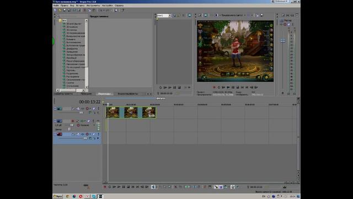Open the Файл menu
This screenshot has width=353, height=199.
coord(56,6)
